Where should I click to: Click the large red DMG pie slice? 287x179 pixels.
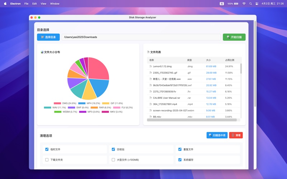pos(98,68)
